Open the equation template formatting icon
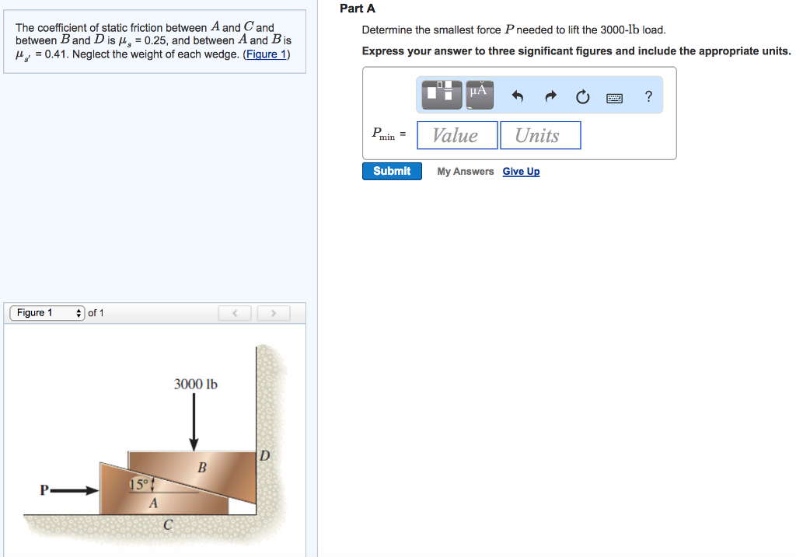 click(x=440, y=94)
